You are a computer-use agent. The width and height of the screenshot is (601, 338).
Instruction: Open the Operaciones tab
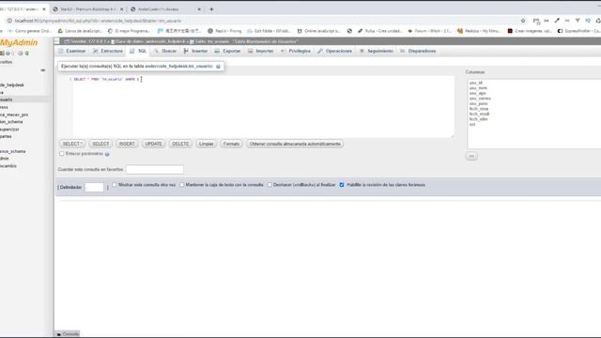coord(335,51)
